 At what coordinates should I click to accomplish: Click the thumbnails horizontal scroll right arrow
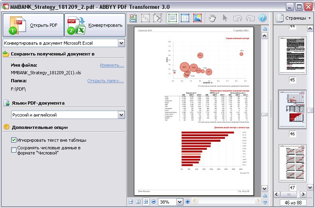point(303,194)
